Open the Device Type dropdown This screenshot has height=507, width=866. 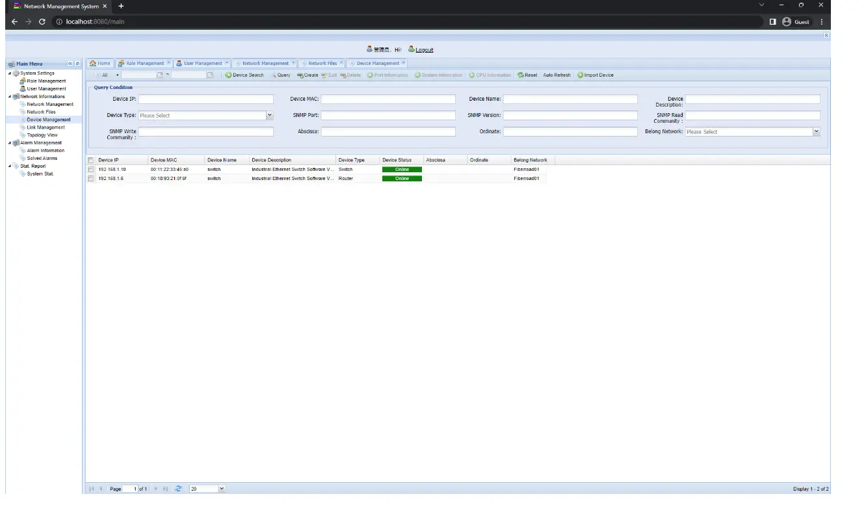pos(269,115)
